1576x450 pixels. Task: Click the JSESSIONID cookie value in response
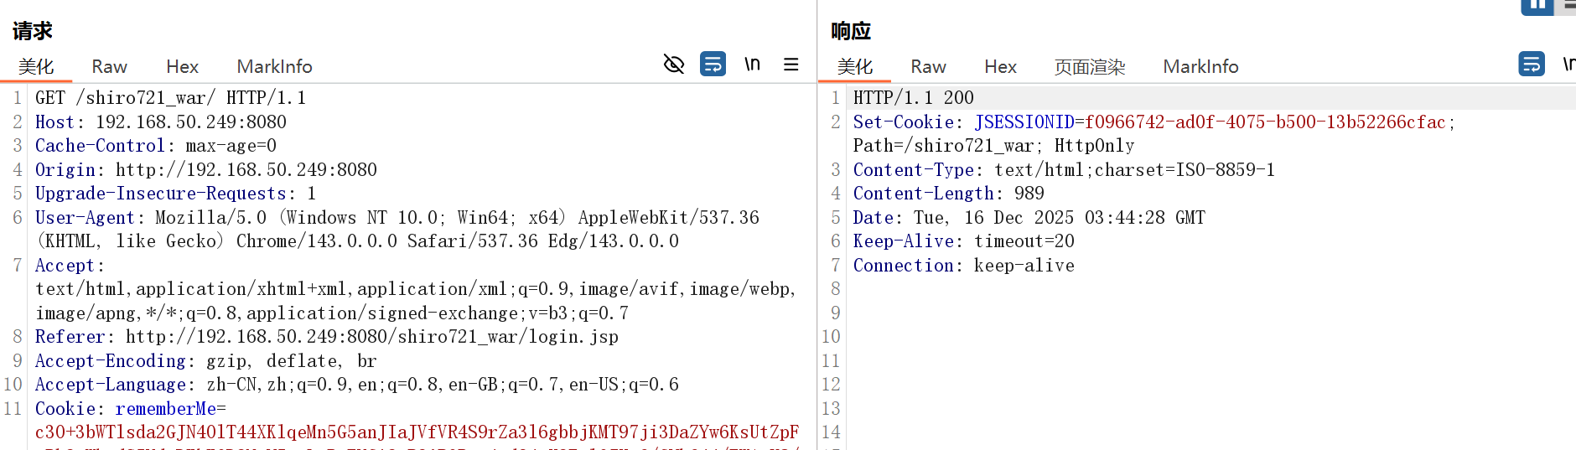(1264, 122)
